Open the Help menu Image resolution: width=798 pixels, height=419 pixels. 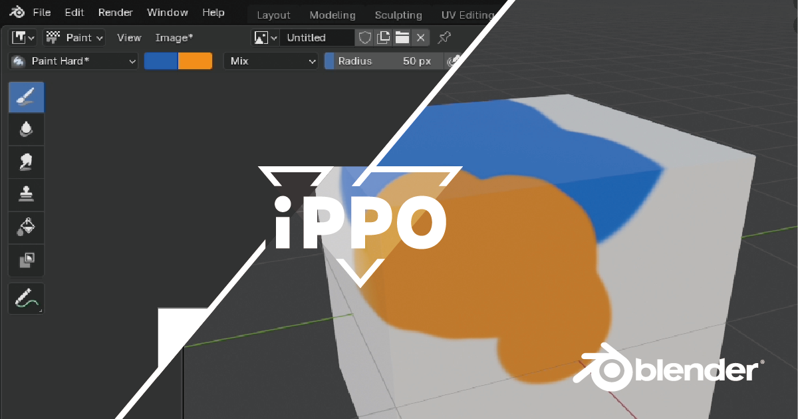point(213,13)
